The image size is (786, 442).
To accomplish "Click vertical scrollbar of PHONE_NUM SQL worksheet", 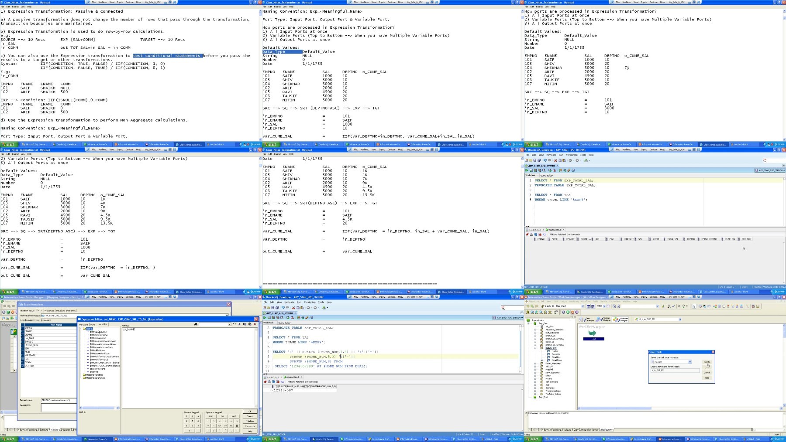I will tap(520, 349).
